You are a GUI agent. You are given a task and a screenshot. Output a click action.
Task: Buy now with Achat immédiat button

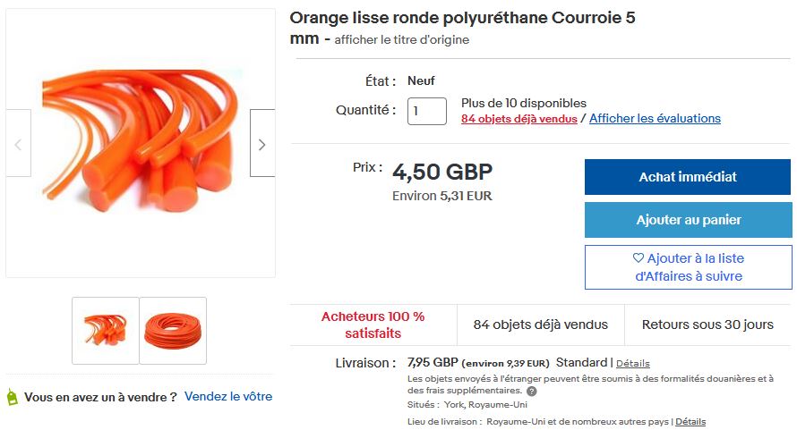tap(688, 177)
